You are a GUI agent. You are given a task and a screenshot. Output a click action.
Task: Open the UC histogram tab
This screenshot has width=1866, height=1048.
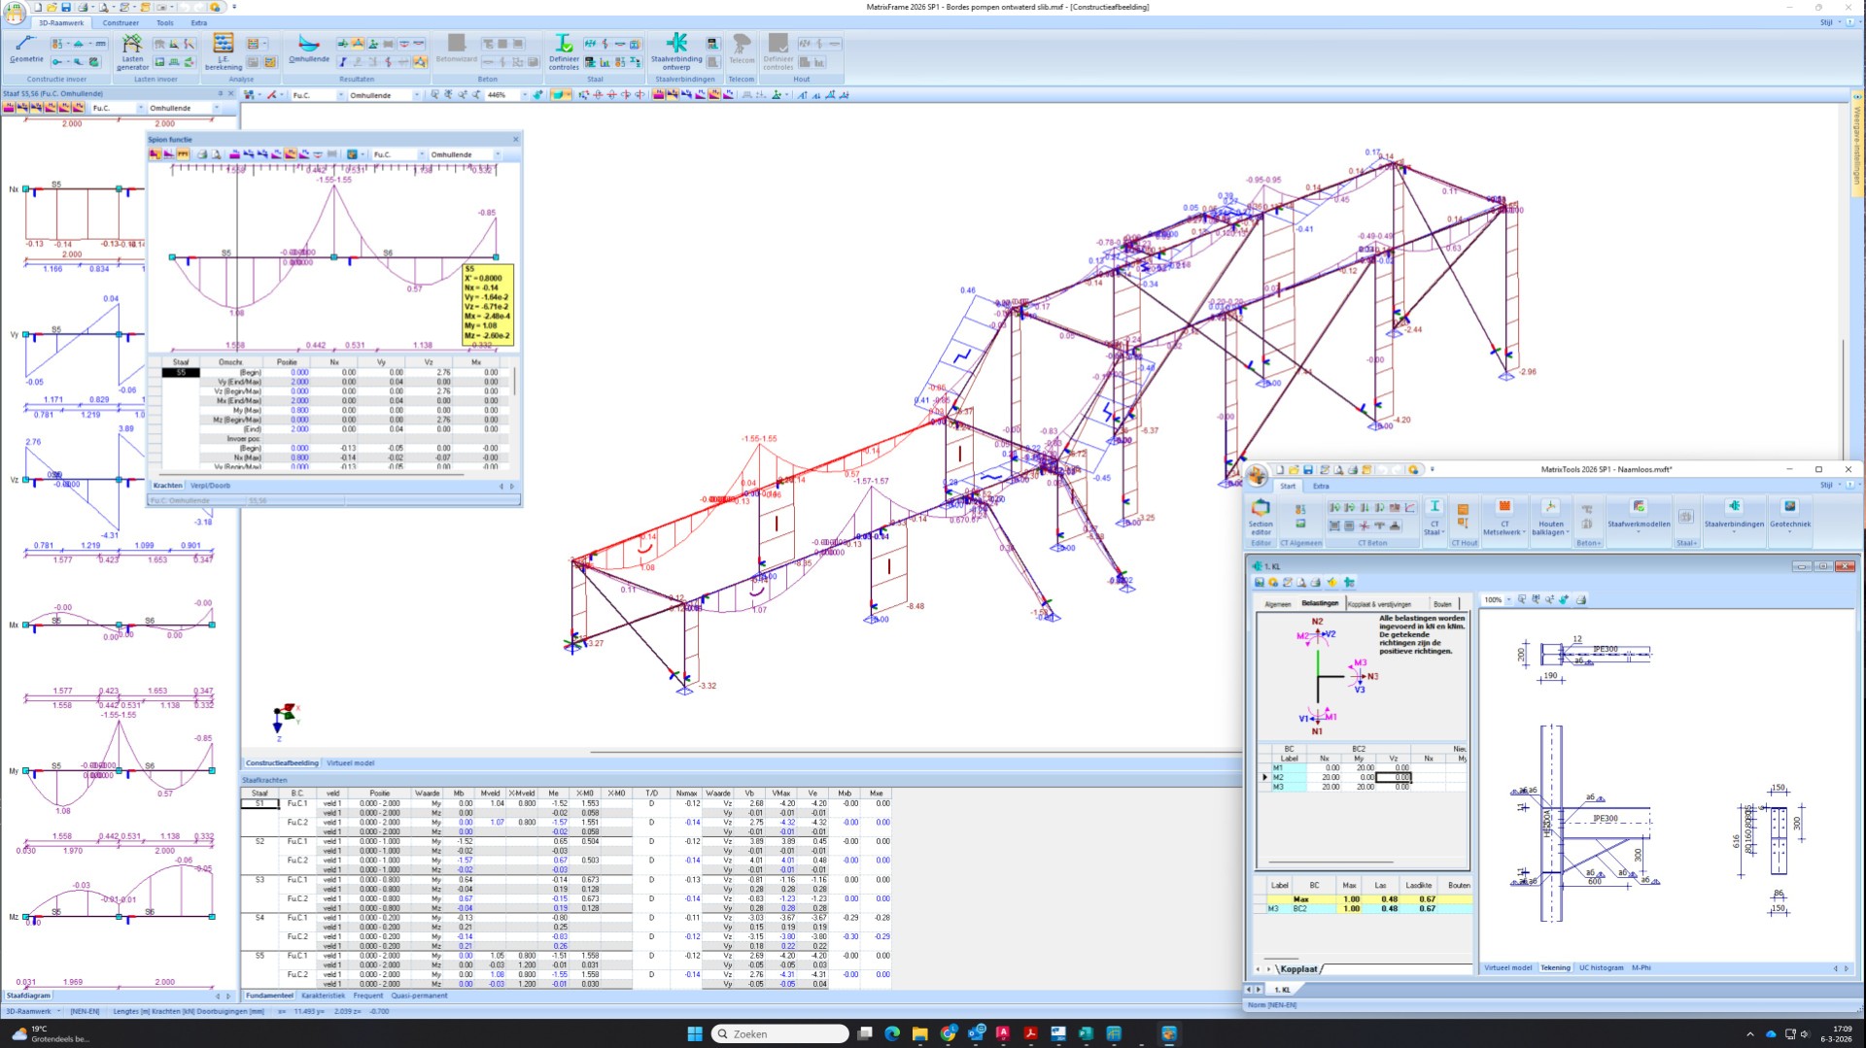(1601, 968)
